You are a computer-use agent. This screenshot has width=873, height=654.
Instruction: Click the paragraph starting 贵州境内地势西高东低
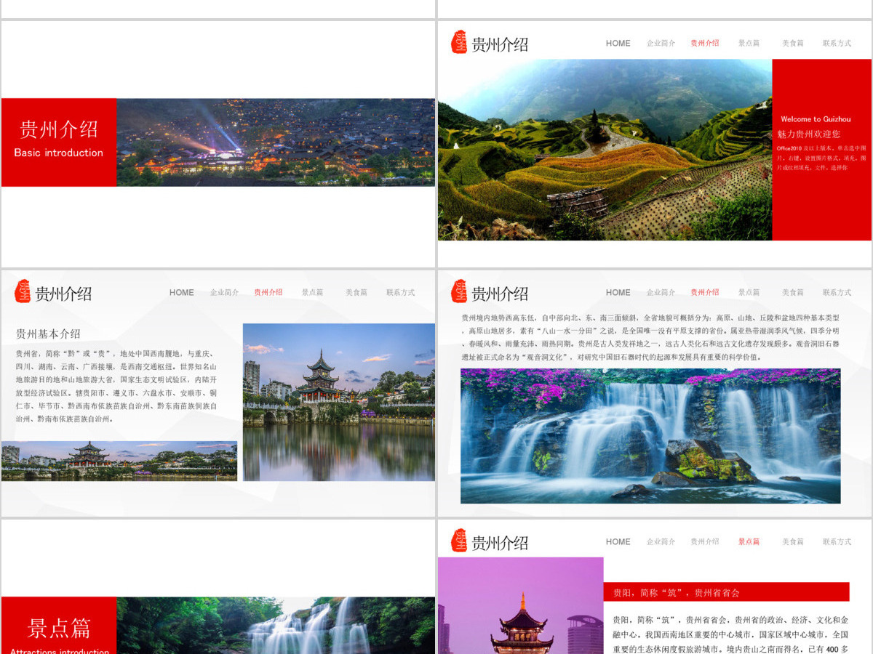click(x=650, y=337)
